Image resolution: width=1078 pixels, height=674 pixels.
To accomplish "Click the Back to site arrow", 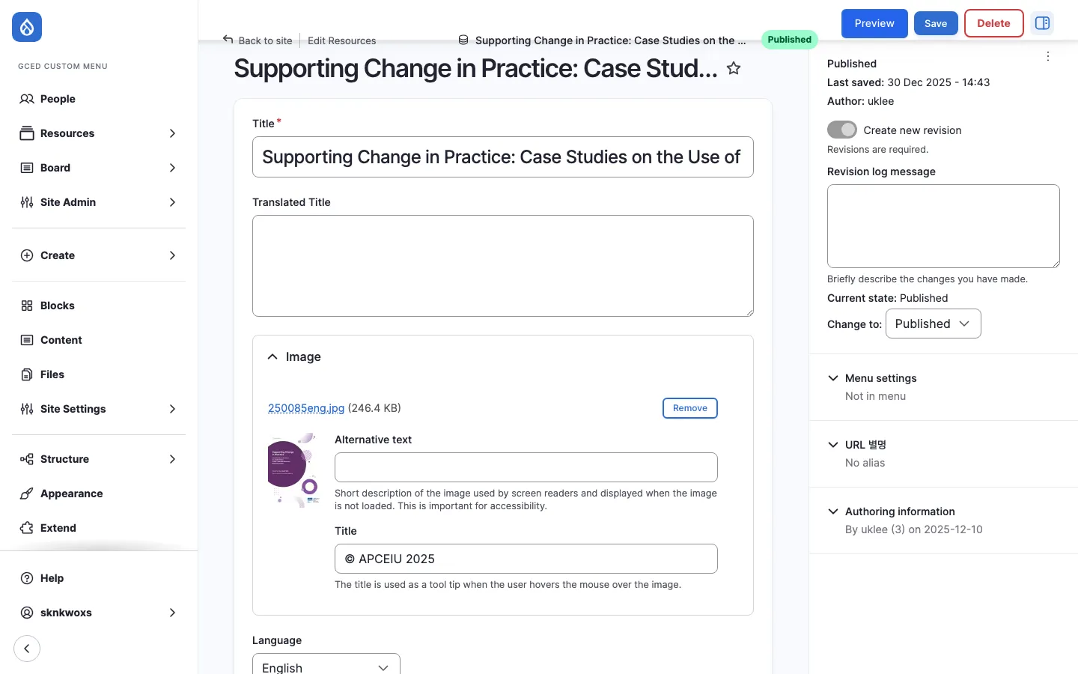I will point(228,40).
